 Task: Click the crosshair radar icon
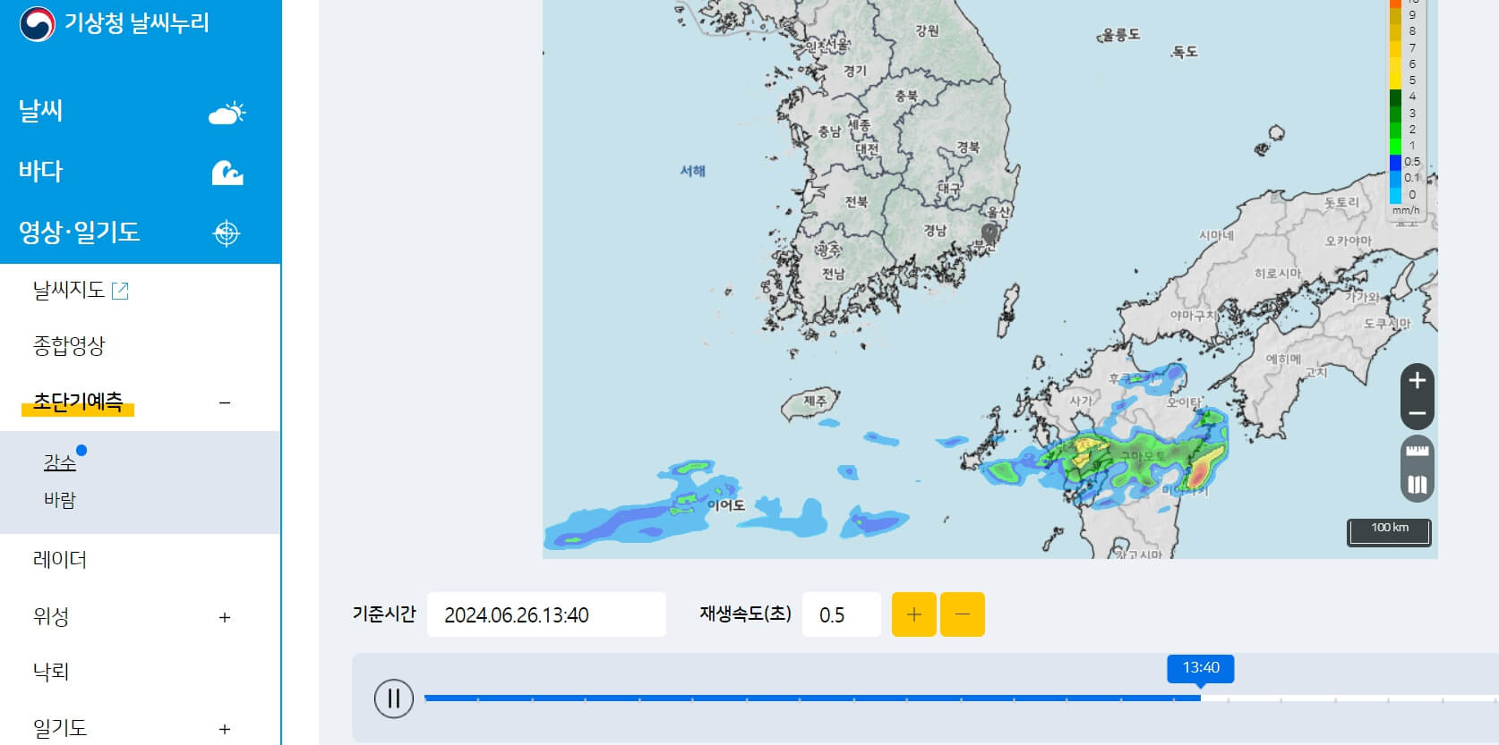pyautogui.click(x=227, y=233)
